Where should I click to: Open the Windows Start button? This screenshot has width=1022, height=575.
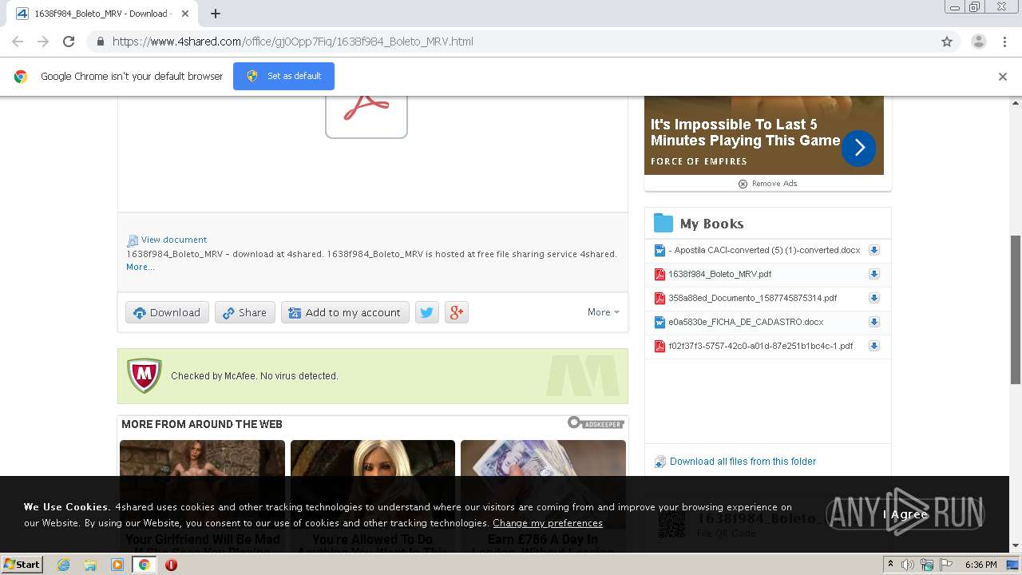tap(22, 564)
